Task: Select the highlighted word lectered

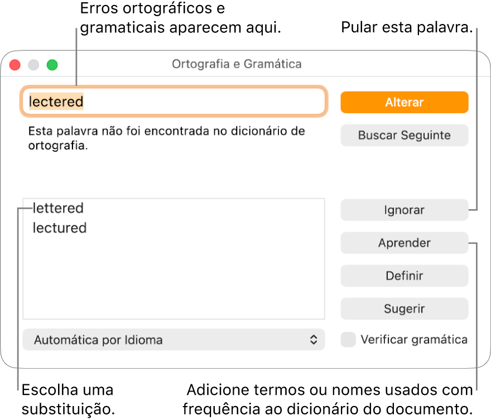Action: tap(54, 102)
